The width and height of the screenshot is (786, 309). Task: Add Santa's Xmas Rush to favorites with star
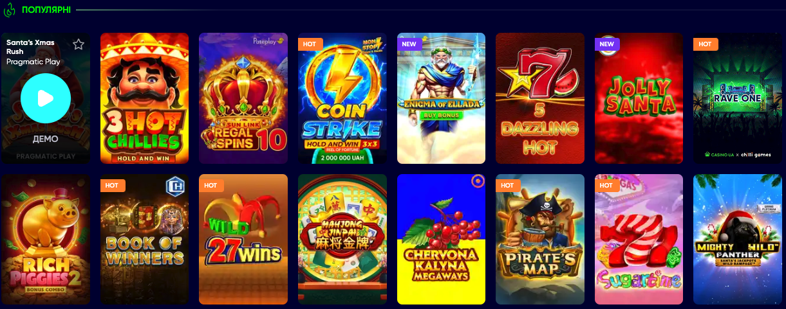79,44
